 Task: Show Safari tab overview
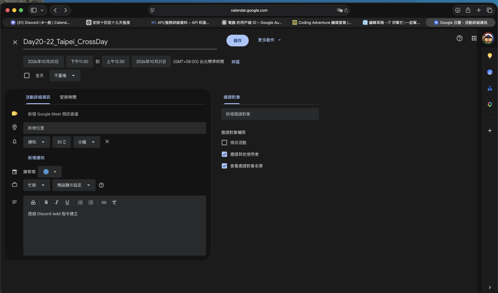tap(489, 10)
